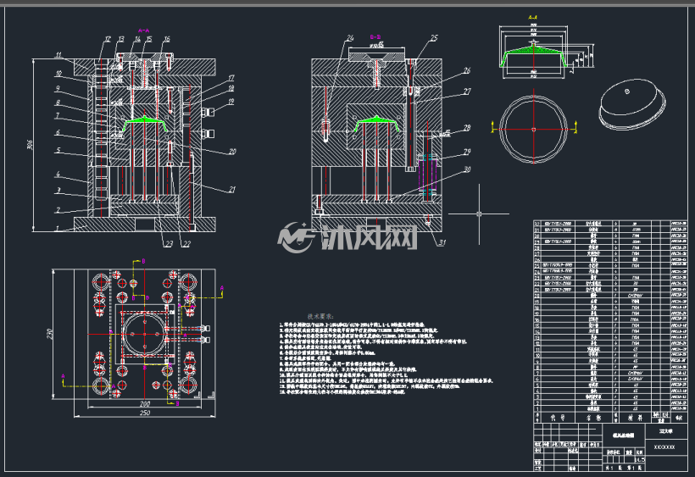Click balloon number 11 leader label
This screenshot has width=695, height=477.
[x=59, y=55]
